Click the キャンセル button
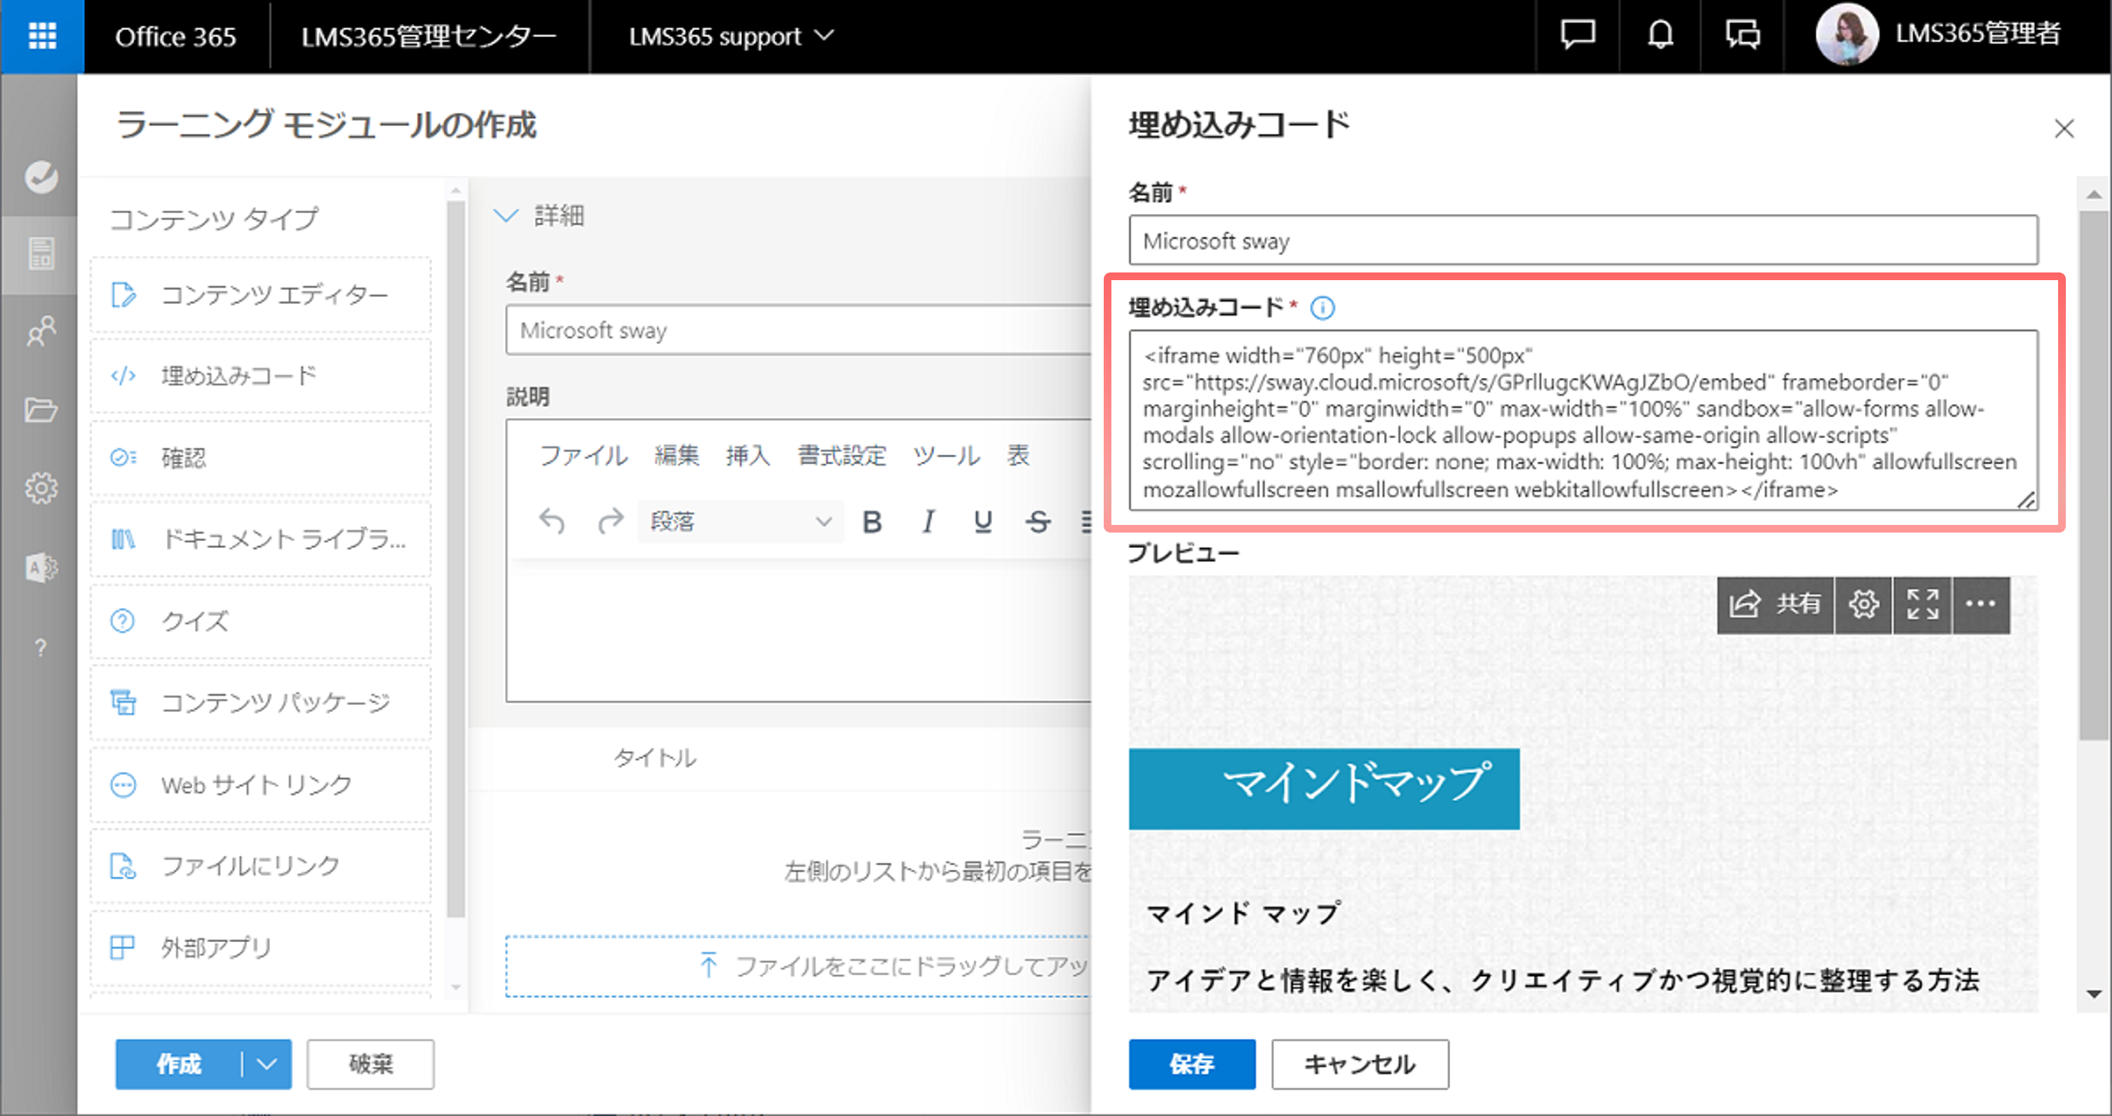 point(1360,1064)
